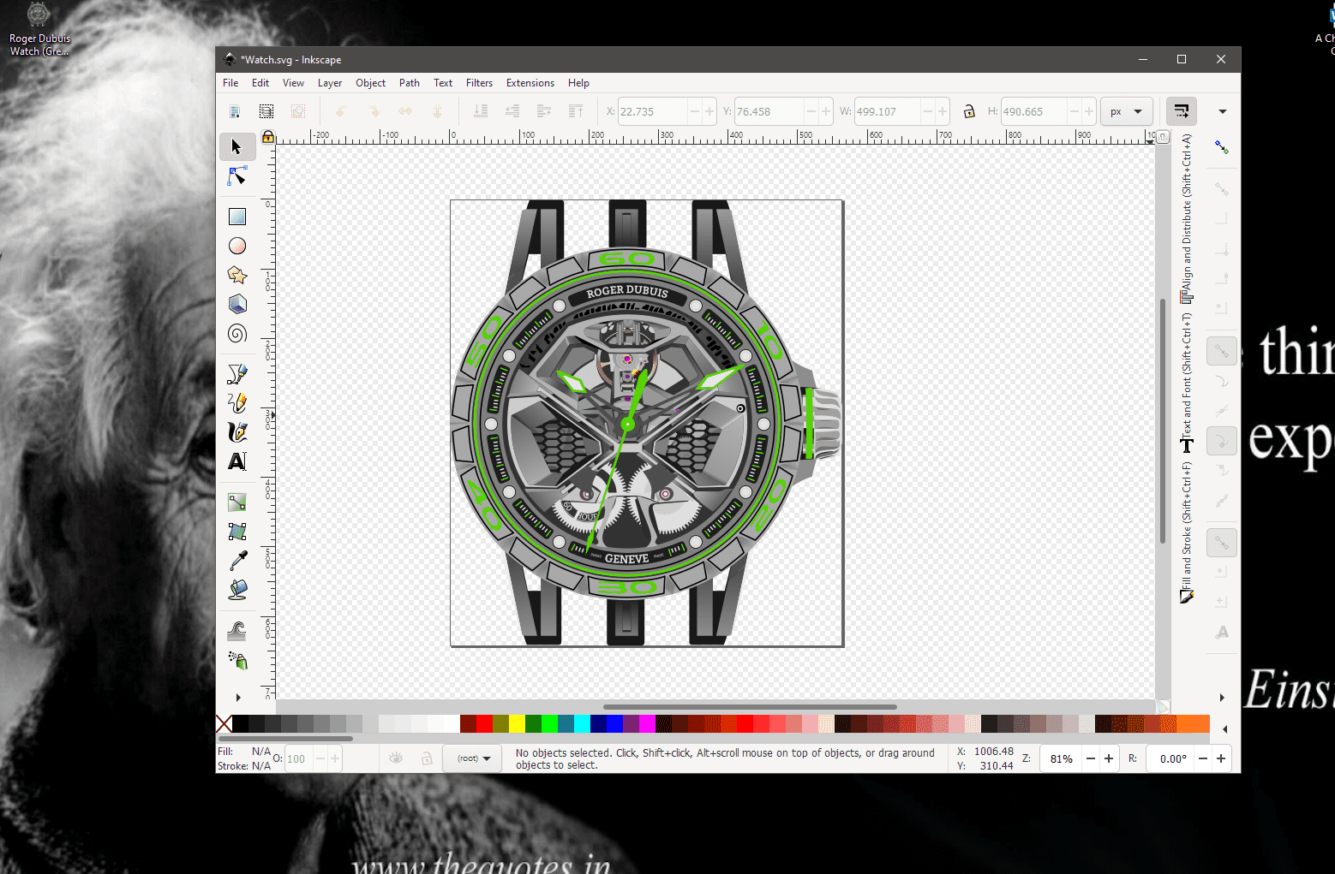Open the File menu

(x=230, y=83)
